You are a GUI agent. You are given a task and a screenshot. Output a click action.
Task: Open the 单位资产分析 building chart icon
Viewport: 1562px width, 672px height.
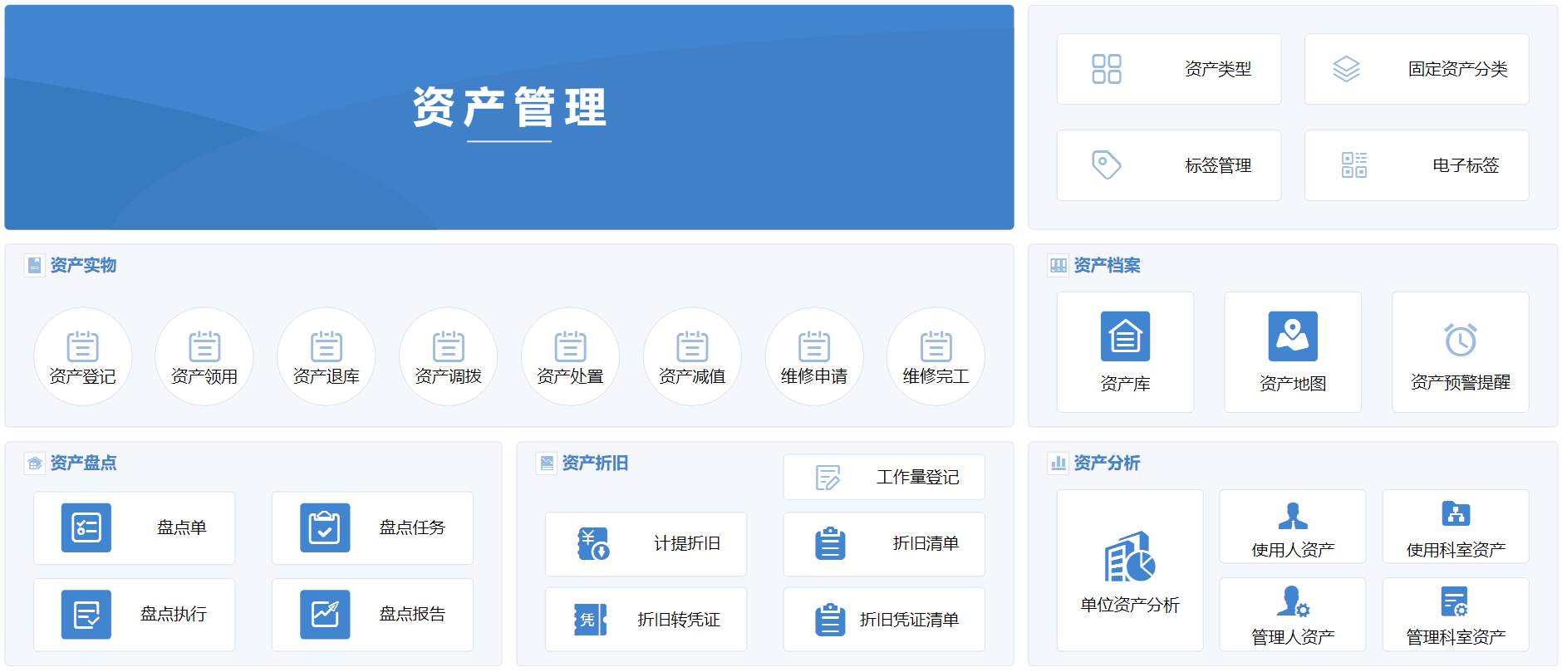(1130, 557)
